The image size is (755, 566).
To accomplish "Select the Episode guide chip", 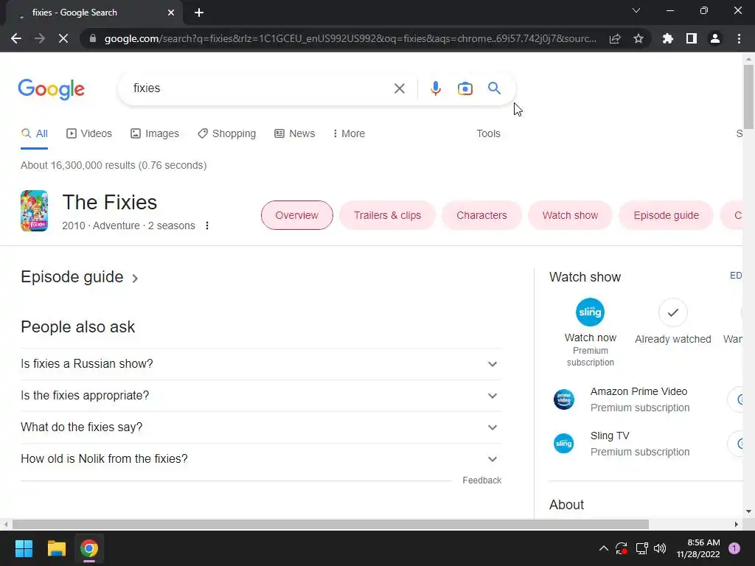I will 666,215.
